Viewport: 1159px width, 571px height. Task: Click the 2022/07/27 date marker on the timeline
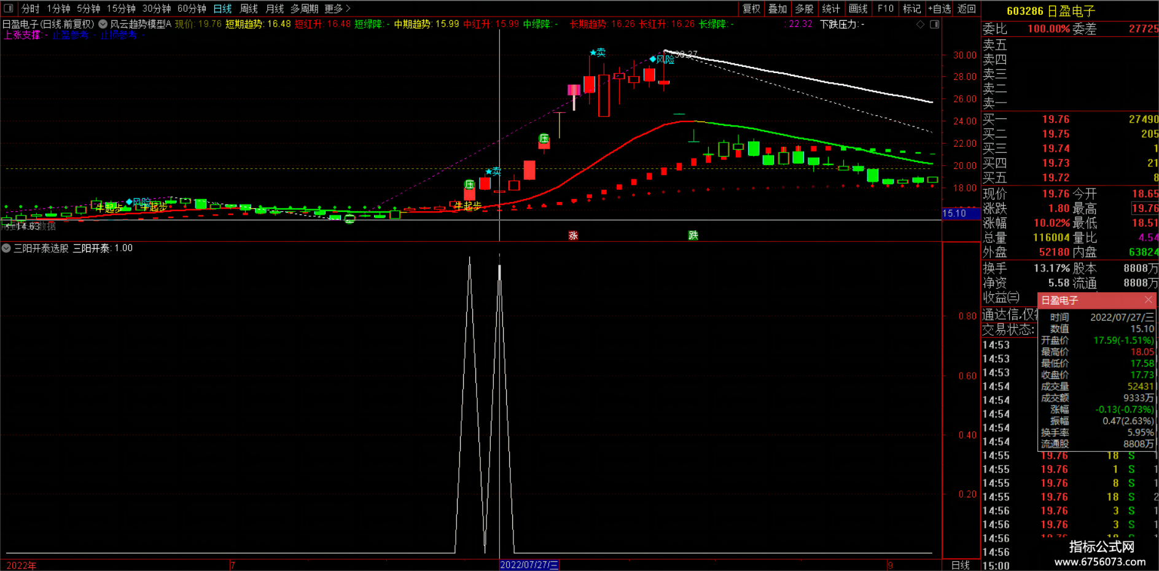(x=529, y=565)
